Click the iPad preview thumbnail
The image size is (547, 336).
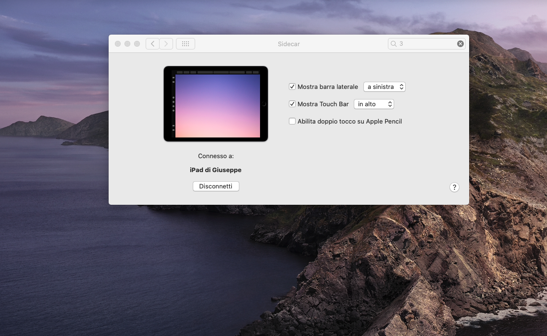pos(216,104)
